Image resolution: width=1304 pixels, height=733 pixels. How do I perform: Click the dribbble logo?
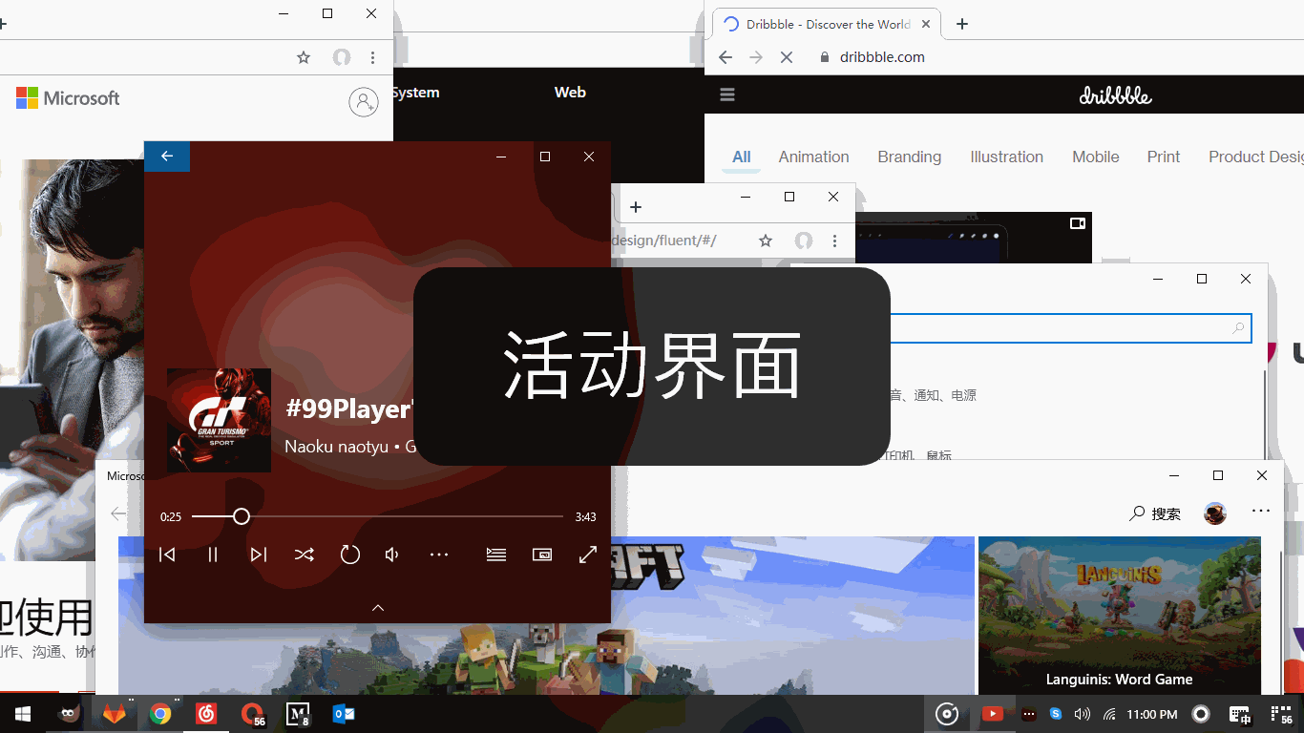1115,95
